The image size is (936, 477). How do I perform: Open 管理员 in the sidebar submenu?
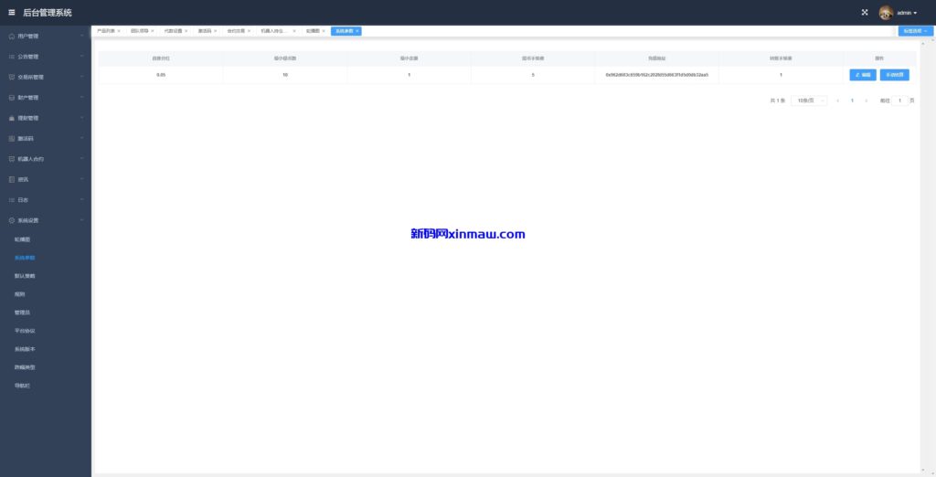click(x=23, y=313)
